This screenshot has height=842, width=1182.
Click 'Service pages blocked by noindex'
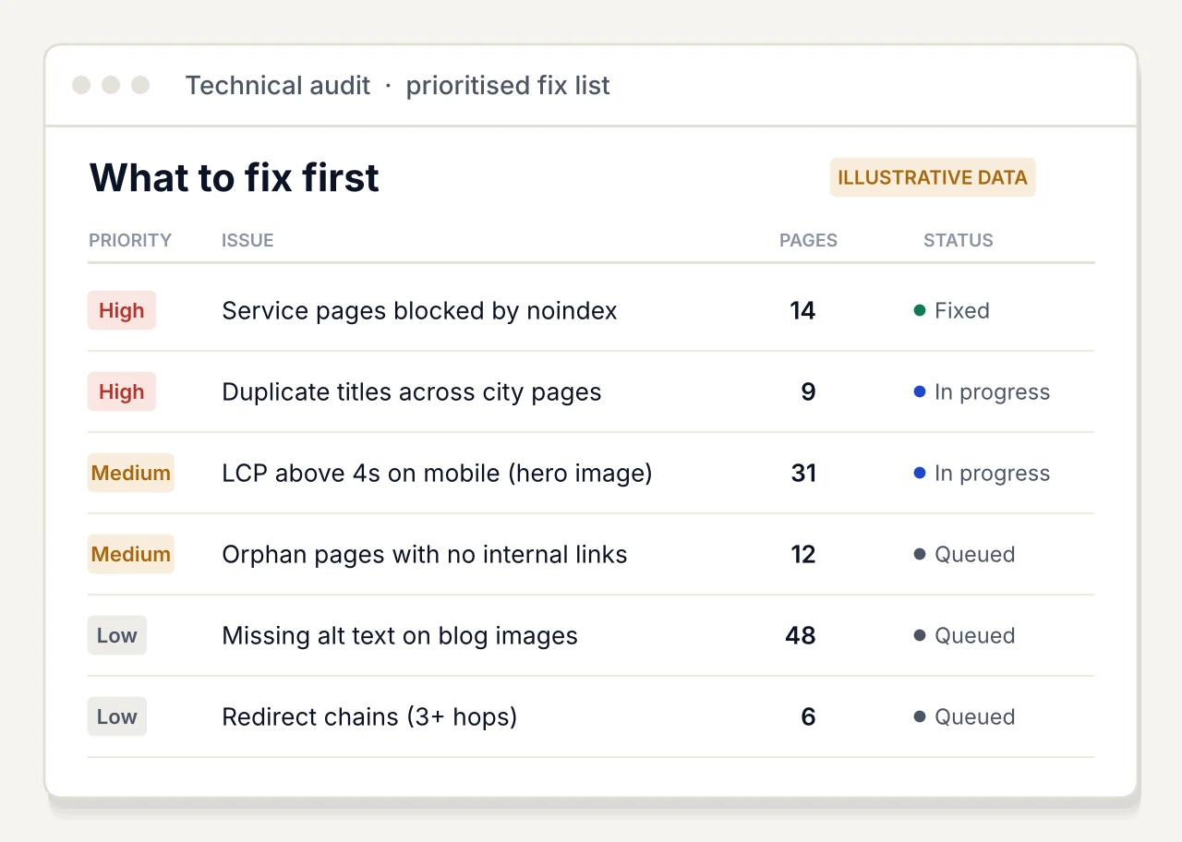point(419,310)
